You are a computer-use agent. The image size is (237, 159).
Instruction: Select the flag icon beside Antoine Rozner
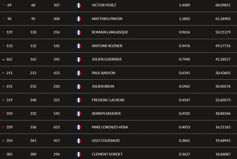coord(78,46)
